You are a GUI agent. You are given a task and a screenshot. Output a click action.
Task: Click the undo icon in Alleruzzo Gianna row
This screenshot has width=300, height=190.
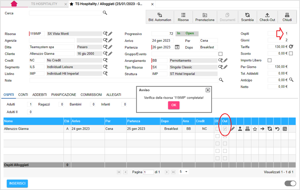click(x=277, y=129)
